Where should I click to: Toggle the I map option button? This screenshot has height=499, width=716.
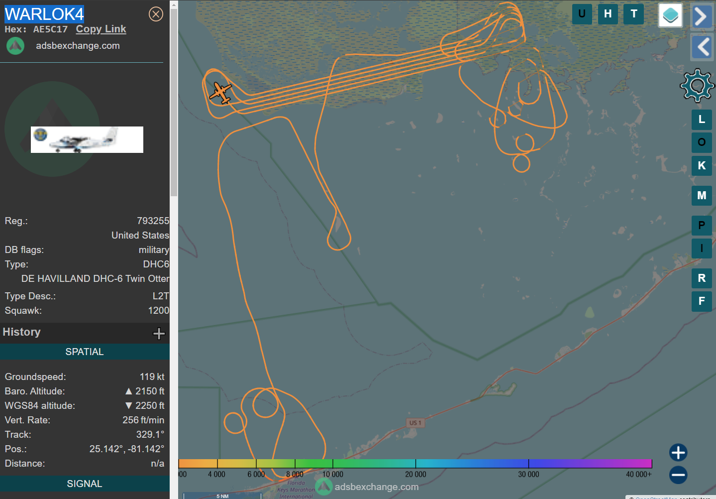click(702, 249)
